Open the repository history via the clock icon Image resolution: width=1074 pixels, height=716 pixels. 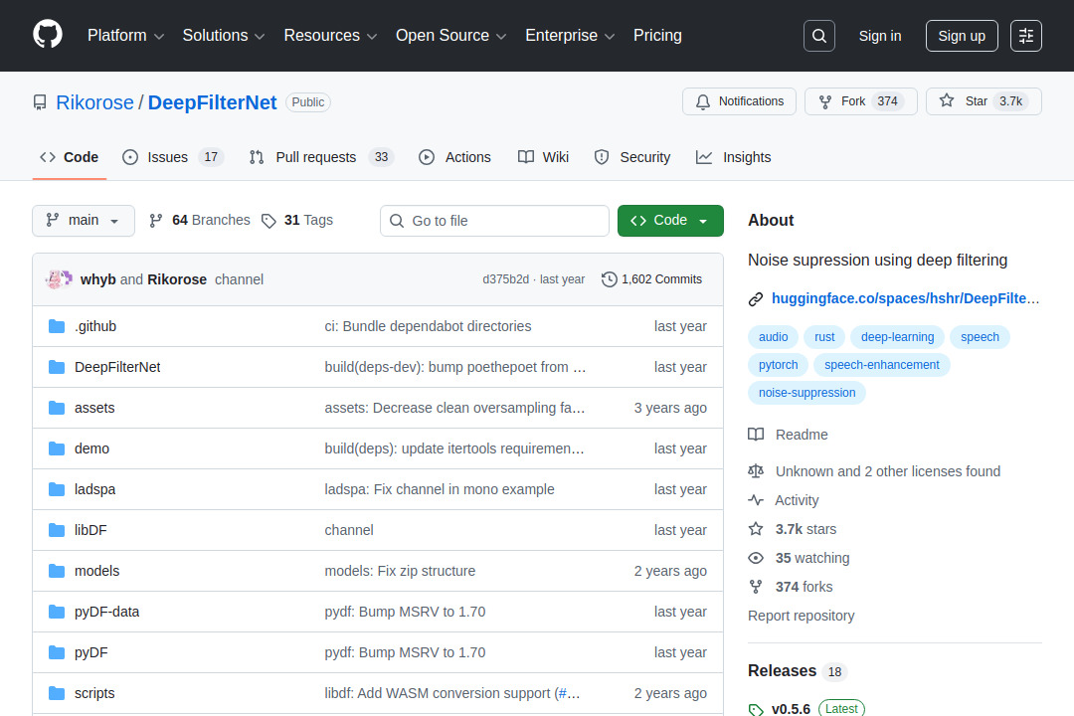(610, 279)
